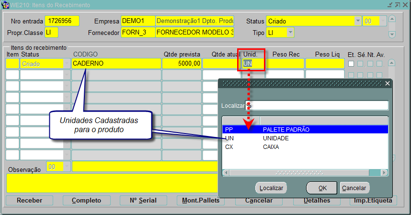Open the Tipo dropdown arrow
The height and width of the screenshot is (215, 411).
click(x=290, y=33)
